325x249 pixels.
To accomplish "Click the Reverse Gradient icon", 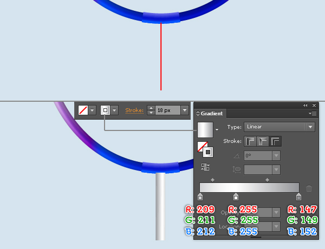I will coord(205,167).
